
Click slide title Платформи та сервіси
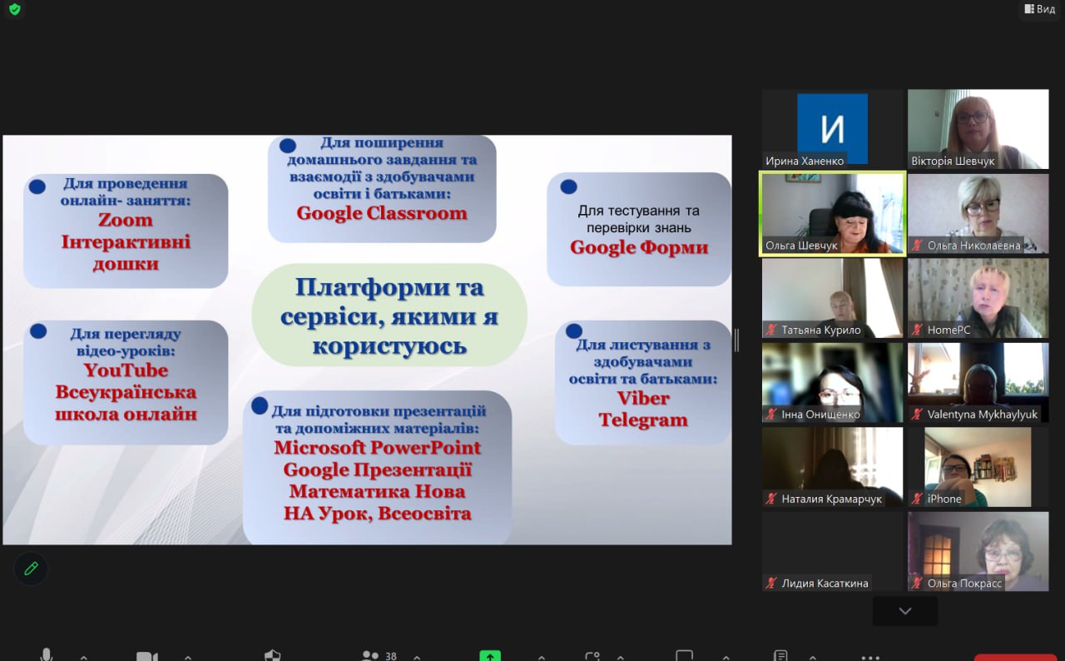(389, 316)
